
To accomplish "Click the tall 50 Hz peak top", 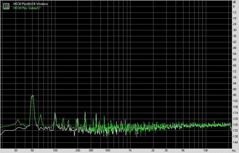I will (32, 96).
